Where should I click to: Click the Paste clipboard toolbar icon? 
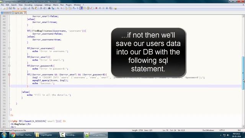36,8
